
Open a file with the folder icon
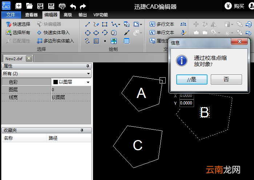tap(29, 6)
